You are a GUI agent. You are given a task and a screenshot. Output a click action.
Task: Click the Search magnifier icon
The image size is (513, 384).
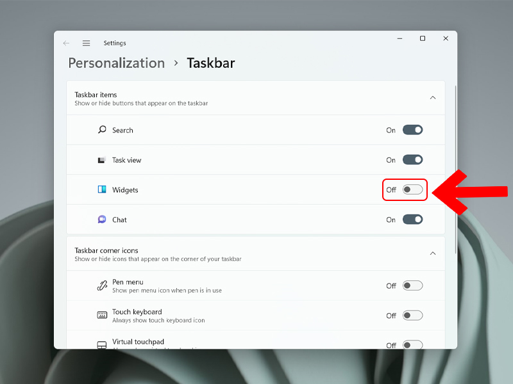pyautogui.click(x=102, y=130)
